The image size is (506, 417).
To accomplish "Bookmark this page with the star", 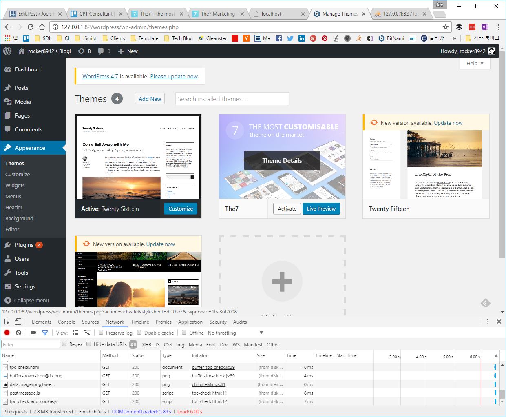I will tap(446, 27).
